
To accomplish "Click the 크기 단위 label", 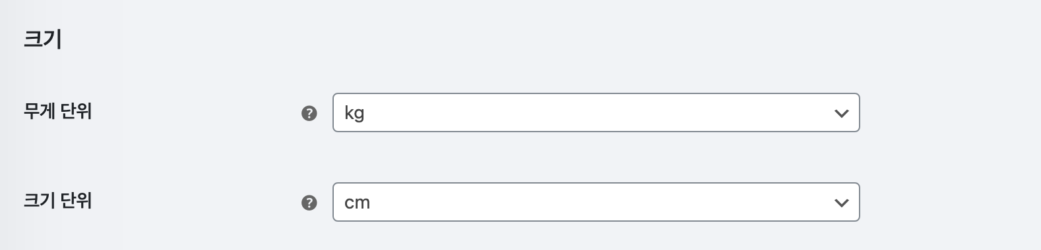I will (57, 200).
